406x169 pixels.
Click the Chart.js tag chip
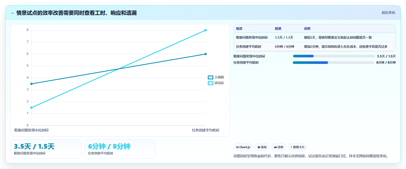[x=243, y=147]
